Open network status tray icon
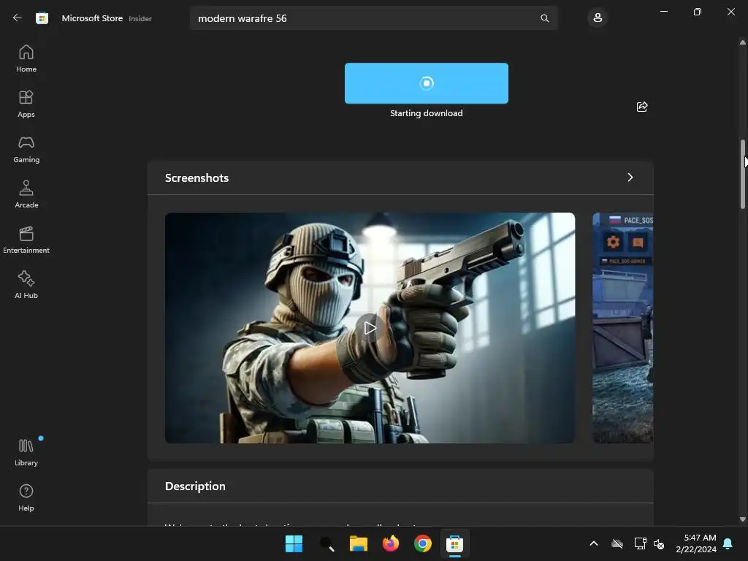 pyautogui.click(x=640, y=543)
